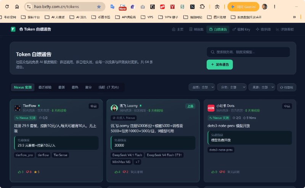Open the profile avatar in the browser toolbar
Image resolution: width=305 pixels, height=188 pixels.
coord(264,6)
